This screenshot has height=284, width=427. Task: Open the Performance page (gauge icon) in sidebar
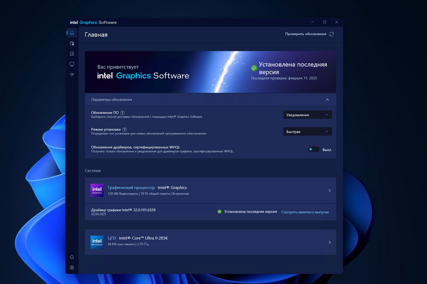coord(72,74)
